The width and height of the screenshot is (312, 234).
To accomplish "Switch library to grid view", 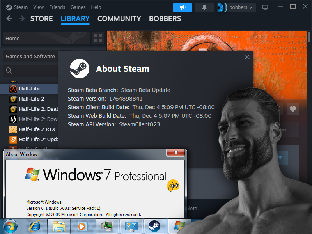I will 97,38.
